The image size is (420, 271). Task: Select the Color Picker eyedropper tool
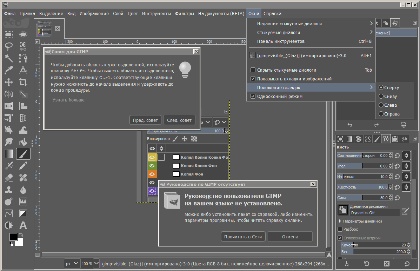pos(8,70)
